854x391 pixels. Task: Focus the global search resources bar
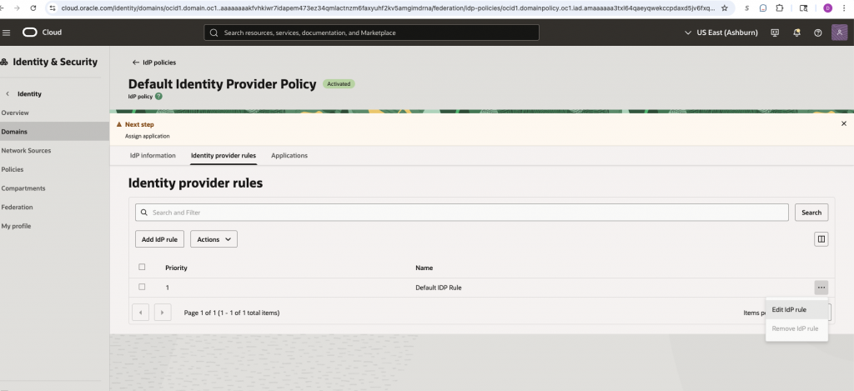371,33
